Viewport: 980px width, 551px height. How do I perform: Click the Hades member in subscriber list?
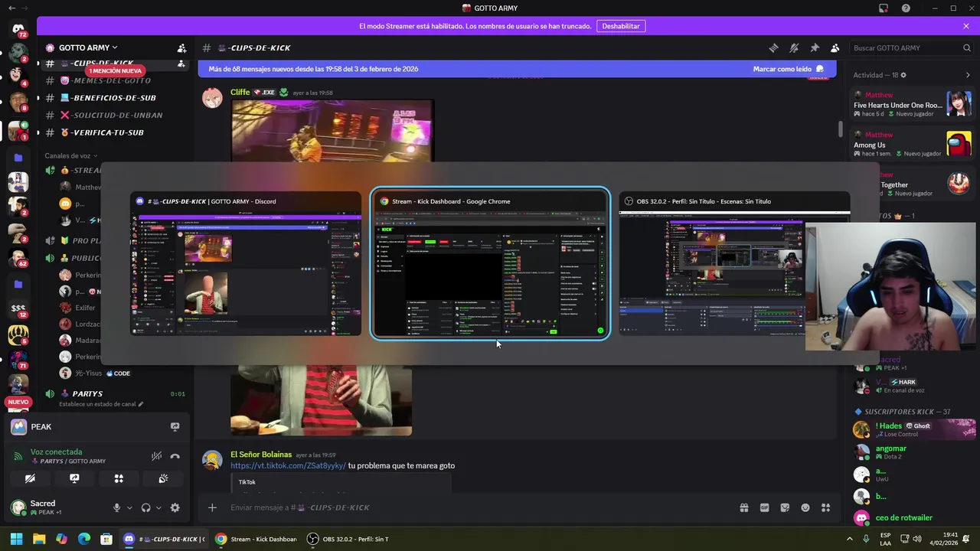click(913, 429)
